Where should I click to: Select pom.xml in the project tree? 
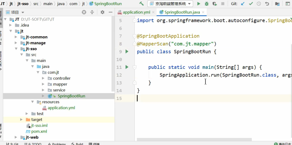(x=39, y=131)
